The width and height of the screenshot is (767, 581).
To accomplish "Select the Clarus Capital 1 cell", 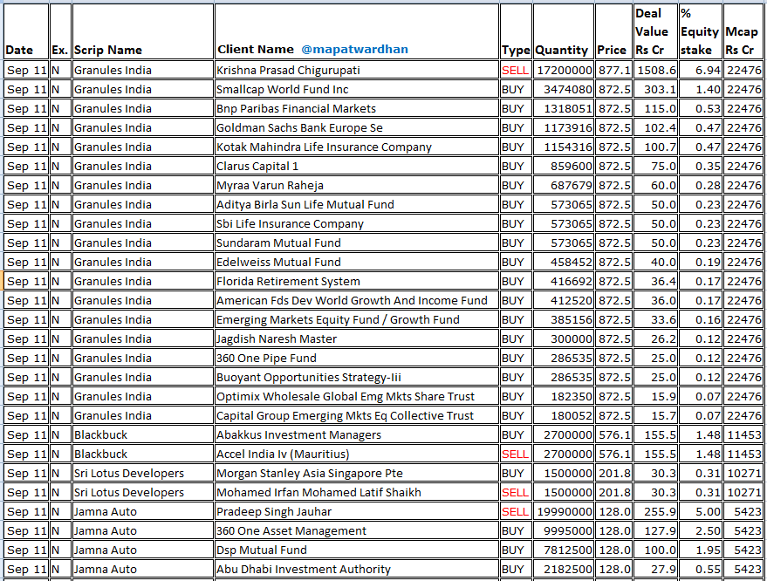I will [357, 166].
